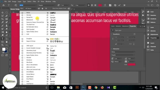Cancel current text edits
This screenshot has height=90, width=160.
(x=115, y=5)
